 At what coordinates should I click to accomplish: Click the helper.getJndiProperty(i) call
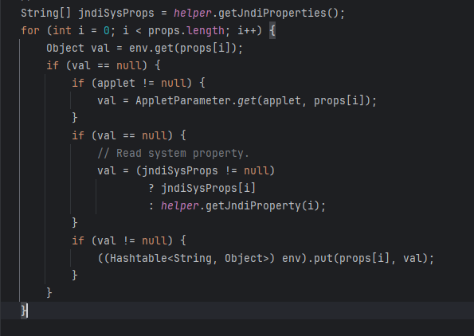pyautogui.click(x=240, y=206)
